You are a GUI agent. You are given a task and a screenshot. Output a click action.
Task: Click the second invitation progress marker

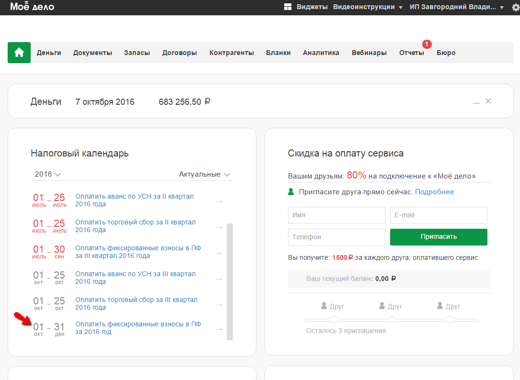[x=392, y=320]
